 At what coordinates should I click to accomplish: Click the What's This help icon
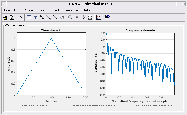(x=107, y=17)
